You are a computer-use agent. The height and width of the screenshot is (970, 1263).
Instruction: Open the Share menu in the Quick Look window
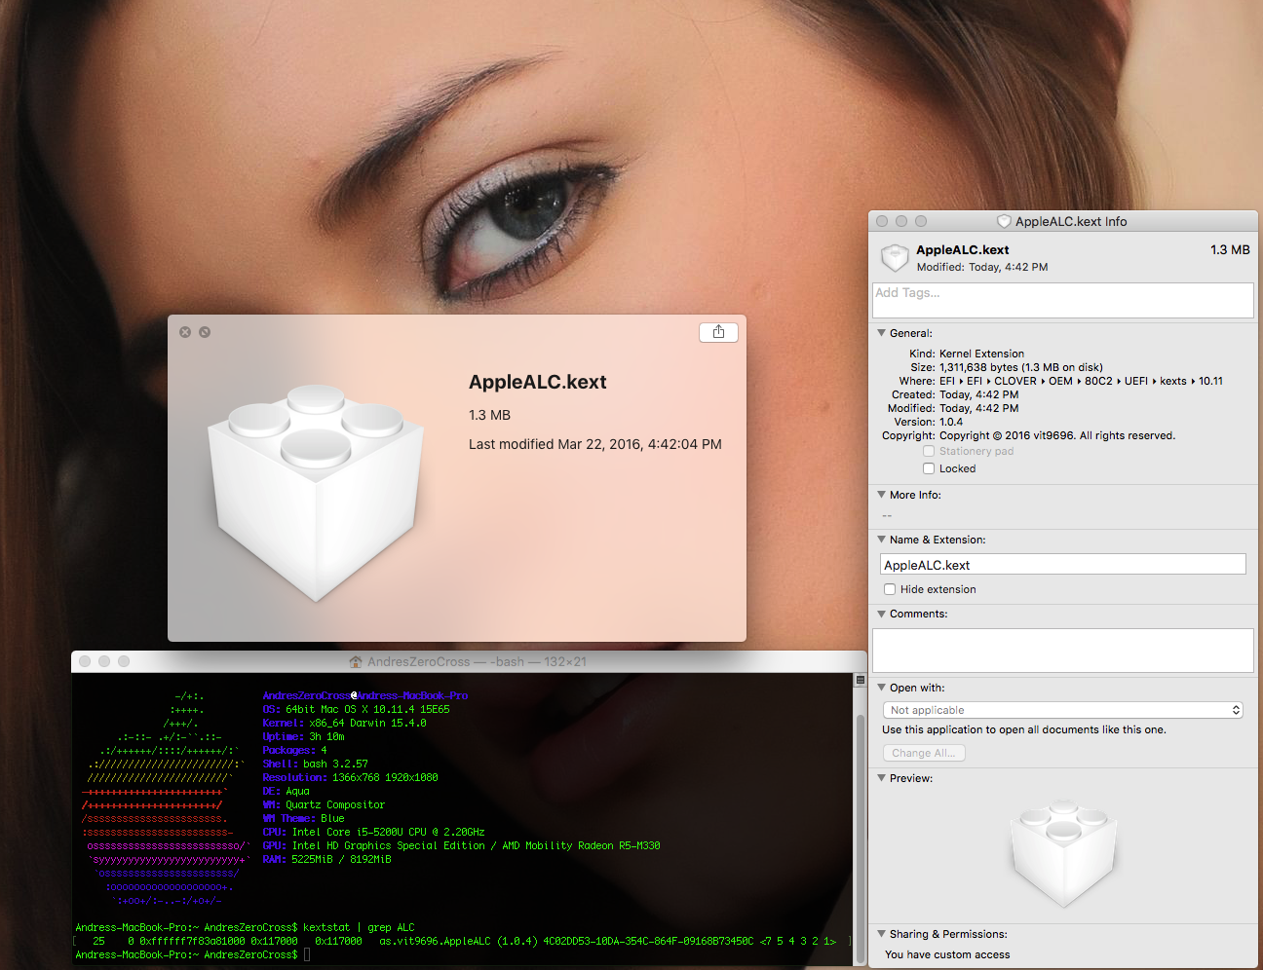pos(718,332)
